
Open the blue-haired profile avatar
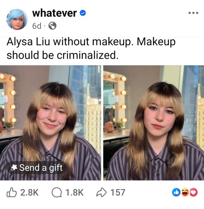click(17, 19)
